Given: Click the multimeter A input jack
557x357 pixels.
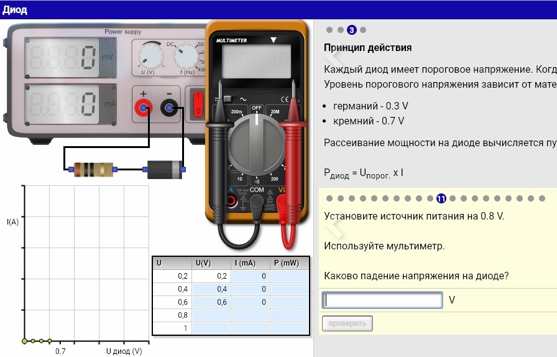Looking at the screenshot, I should click(x=231, y=202).
